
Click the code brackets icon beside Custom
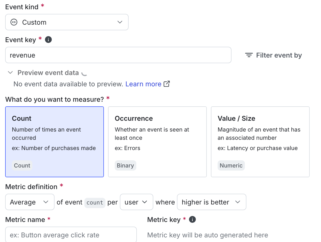click(14, 22)
